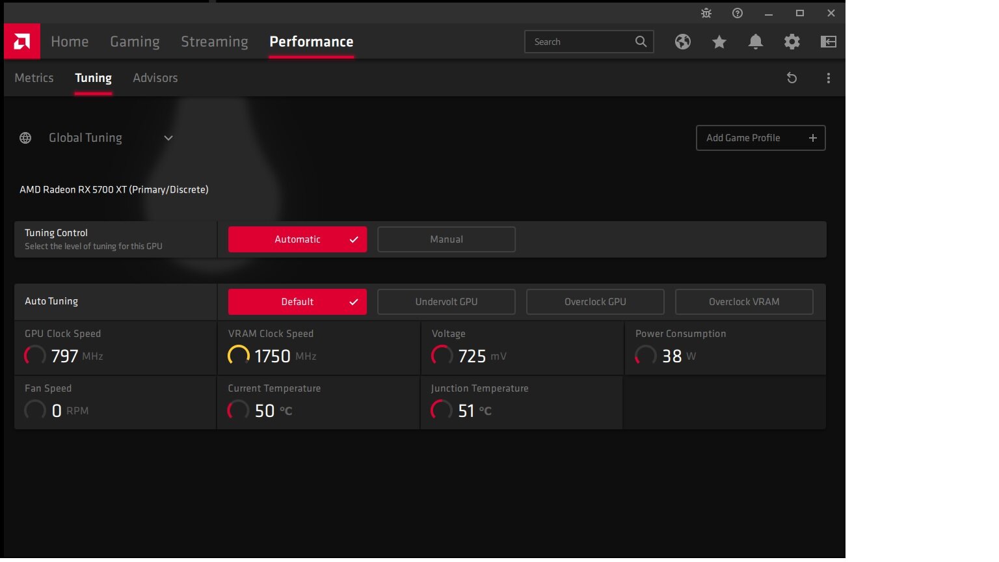This screenshot has width=999, height=562.
Task: Click the AMD Radeon RX 5700 XT label
Action: tap(114, 190)
